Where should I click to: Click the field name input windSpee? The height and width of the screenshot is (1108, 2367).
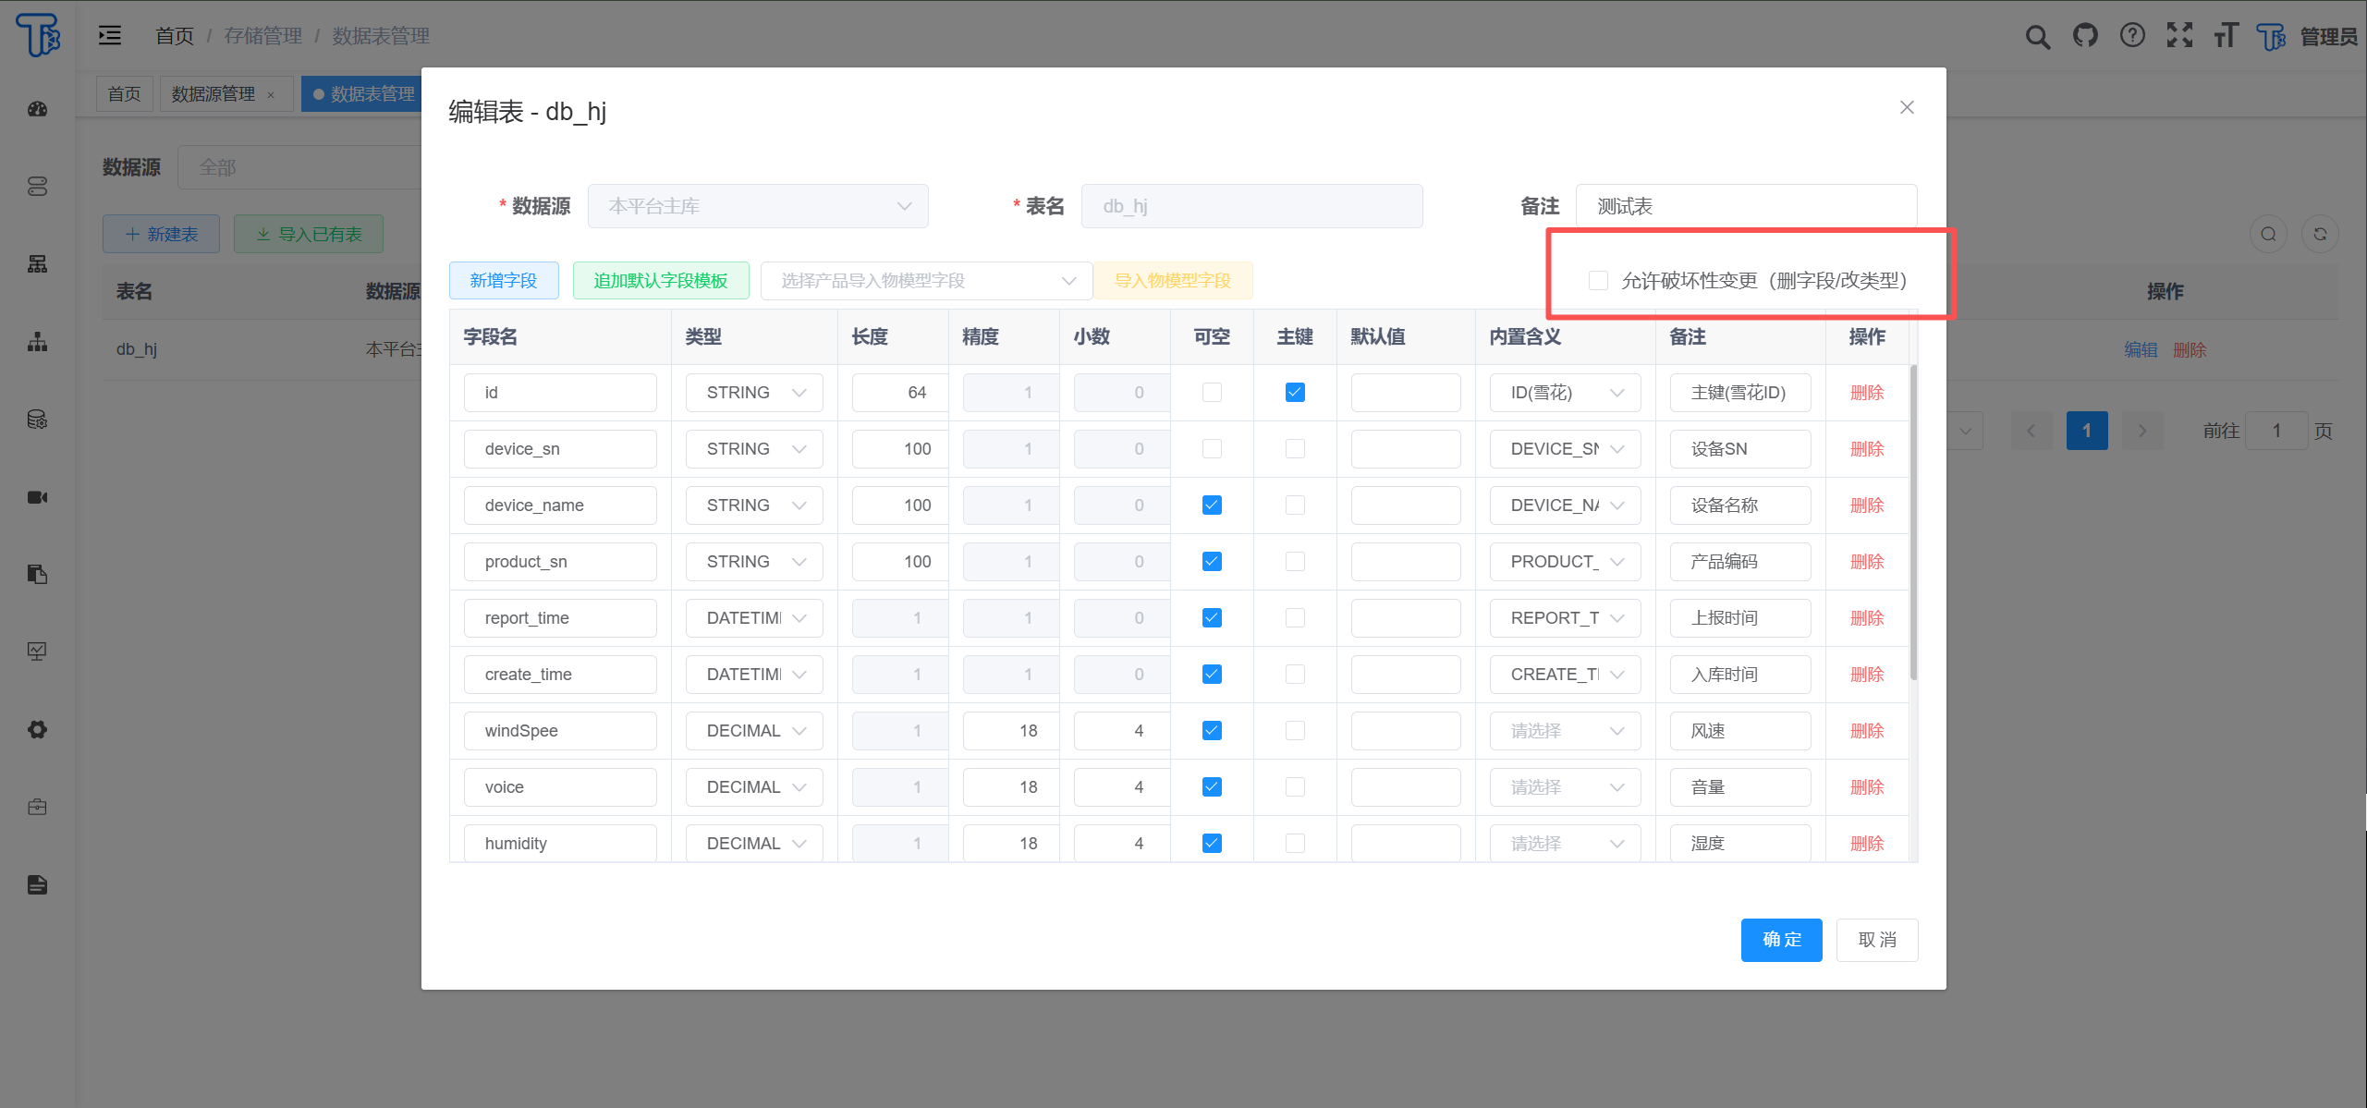(x=560, y=731)
